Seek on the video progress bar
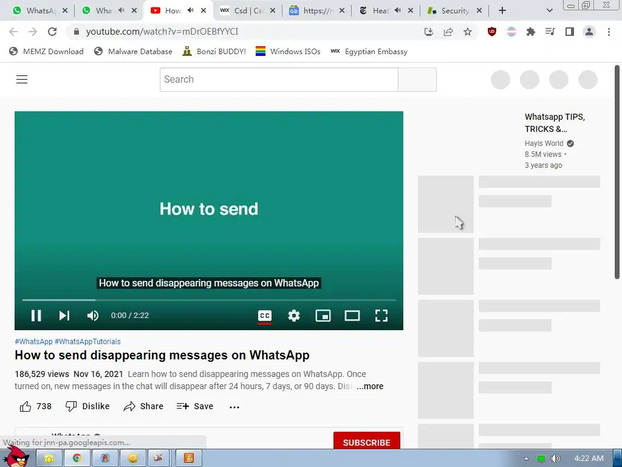 [209, 300]
